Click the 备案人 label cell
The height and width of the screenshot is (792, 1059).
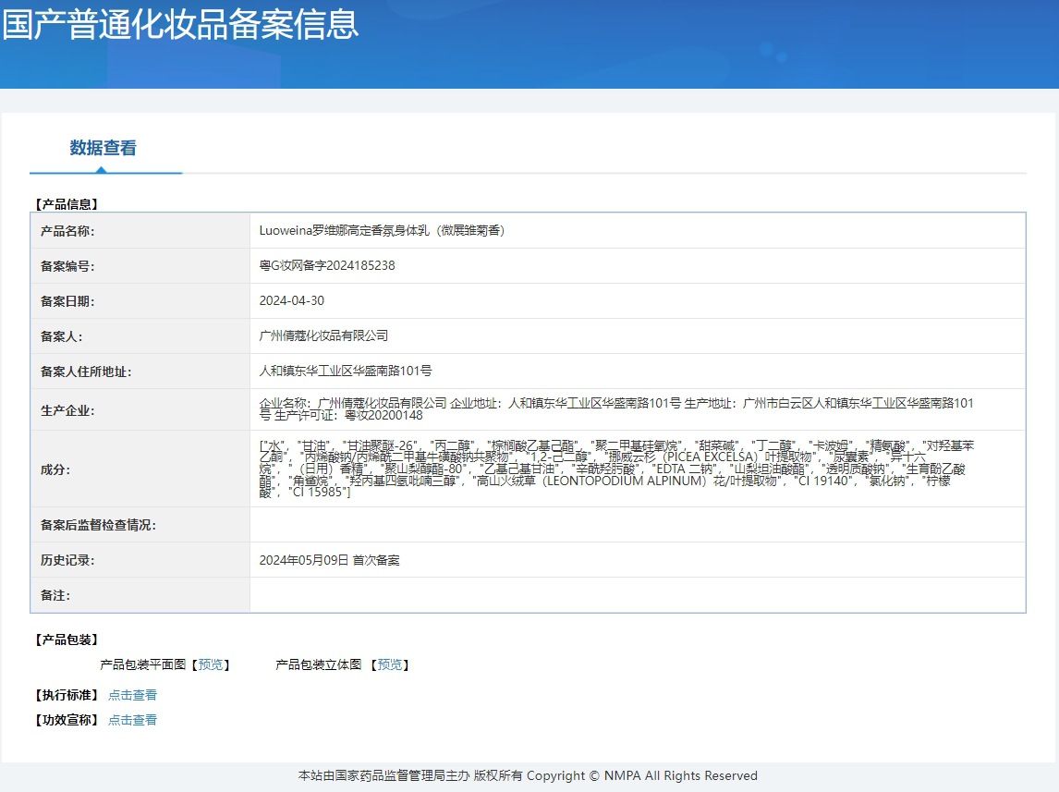140,336
